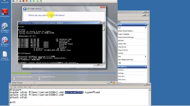Click the cmd.exe title bar icon
Image resolution: width=190 pixels, height=106 pixels.
[x=19, y=23]
